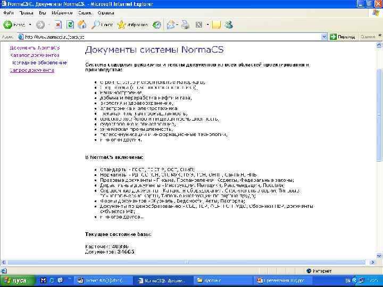Click the system tray clock

point(374,281)
